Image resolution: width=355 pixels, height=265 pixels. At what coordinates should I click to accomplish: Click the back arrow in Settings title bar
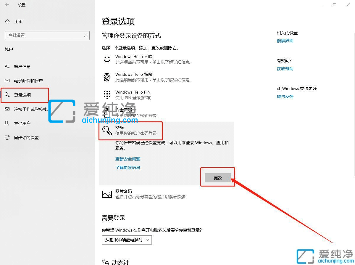click(x=7, y=5)
